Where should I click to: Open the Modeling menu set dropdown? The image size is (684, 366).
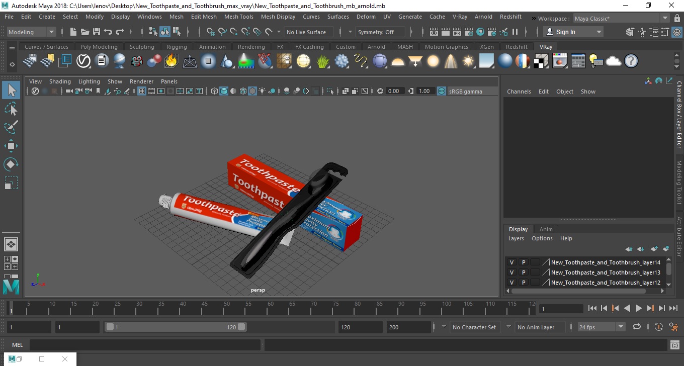31,32
